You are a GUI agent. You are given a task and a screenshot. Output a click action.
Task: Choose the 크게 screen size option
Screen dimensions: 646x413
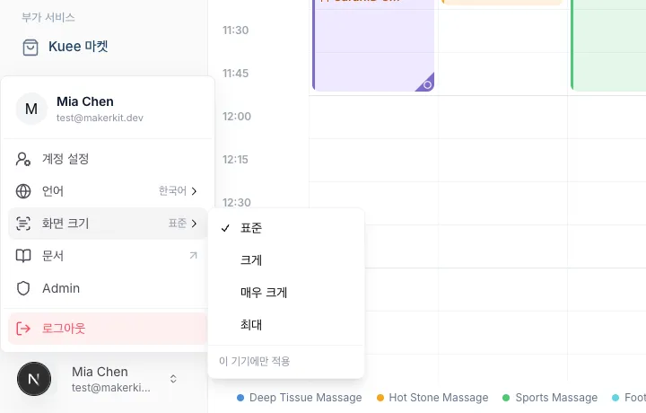point(286,260)
